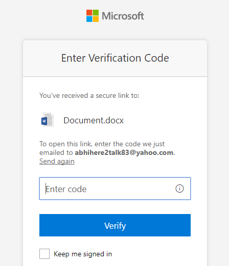Click the yellow square of Microsoft logo
229x266 pixels.
pyautogui.click(x=96, y=19)
